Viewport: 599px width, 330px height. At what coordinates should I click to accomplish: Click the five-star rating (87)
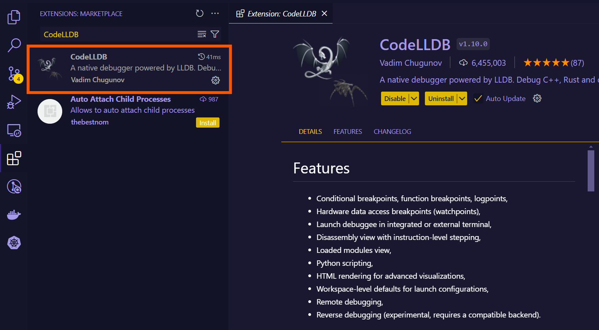coord(554,63)
